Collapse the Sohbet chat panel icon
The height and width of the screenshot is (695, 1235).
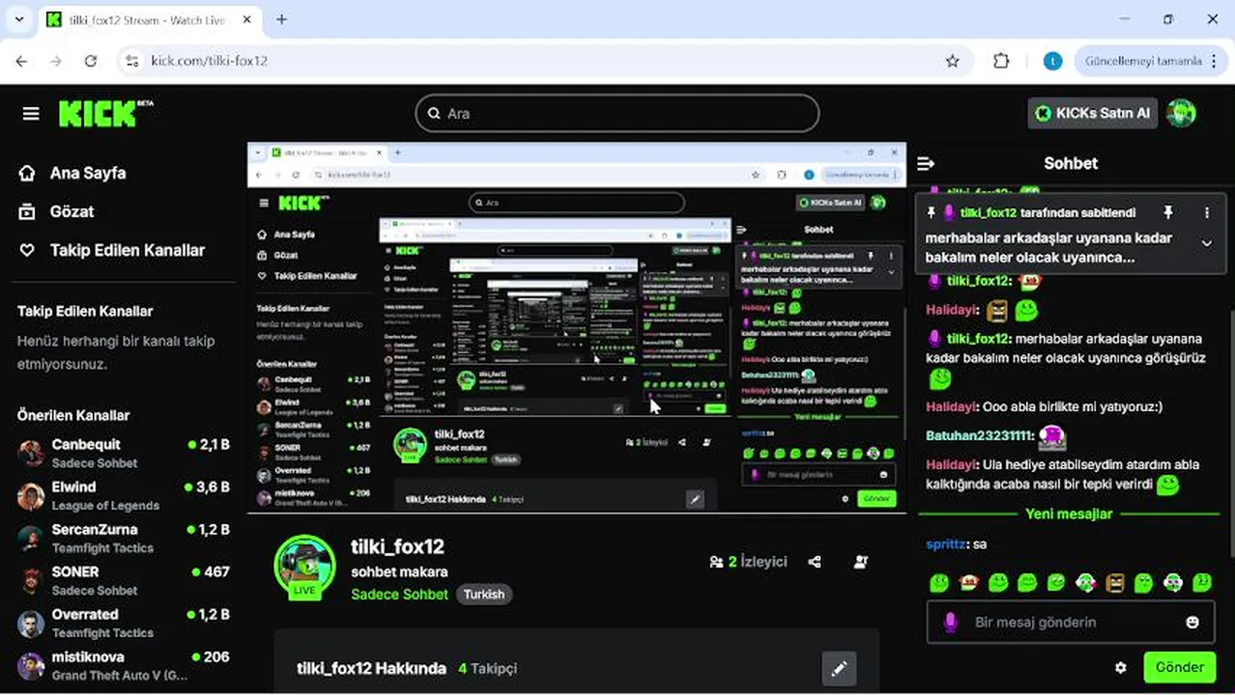[x=926, y=163]
